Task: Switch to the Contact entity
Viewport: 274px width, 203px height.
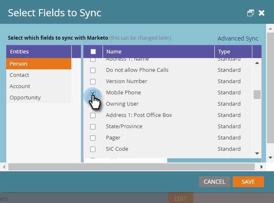Action: (20, 75)
